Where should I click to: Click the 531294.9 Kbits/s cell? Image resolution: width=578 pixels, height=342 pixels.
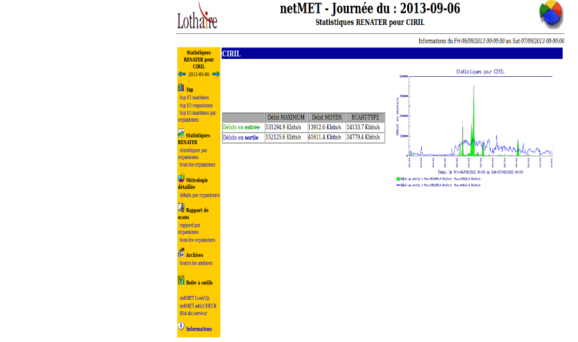[286, 127]
